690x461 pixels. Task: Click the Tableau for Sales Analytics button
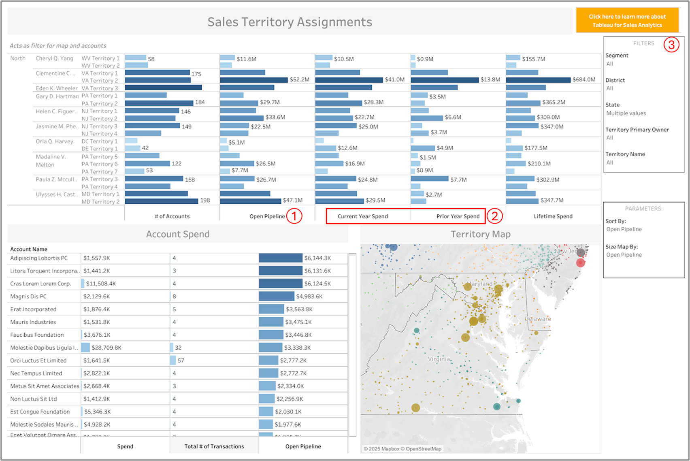coord(627,21)
